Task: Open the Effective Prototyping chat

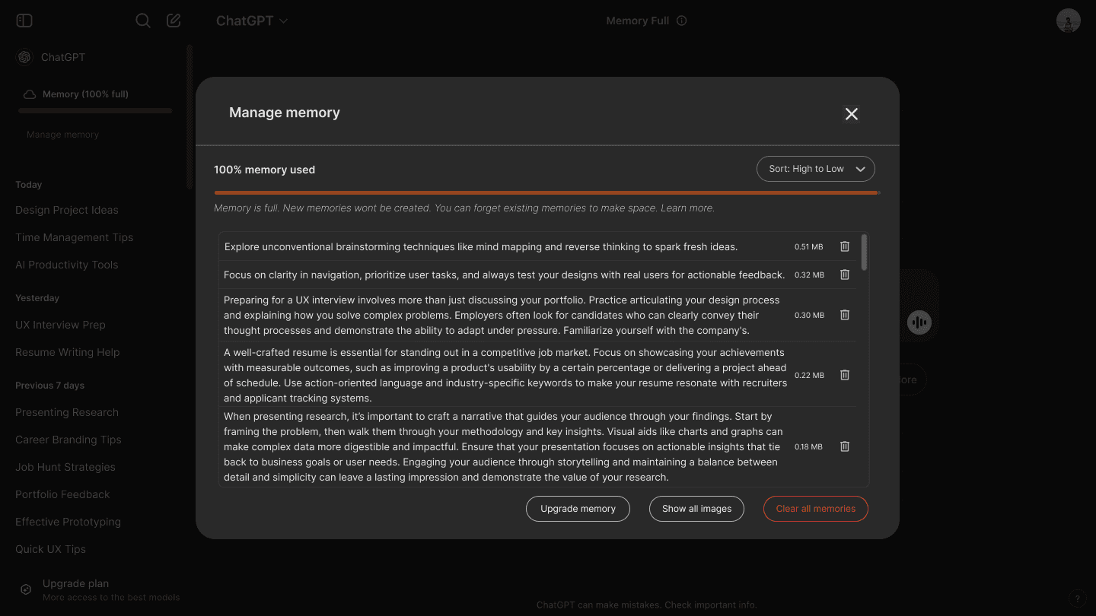Action: click(x=68, y=522)
